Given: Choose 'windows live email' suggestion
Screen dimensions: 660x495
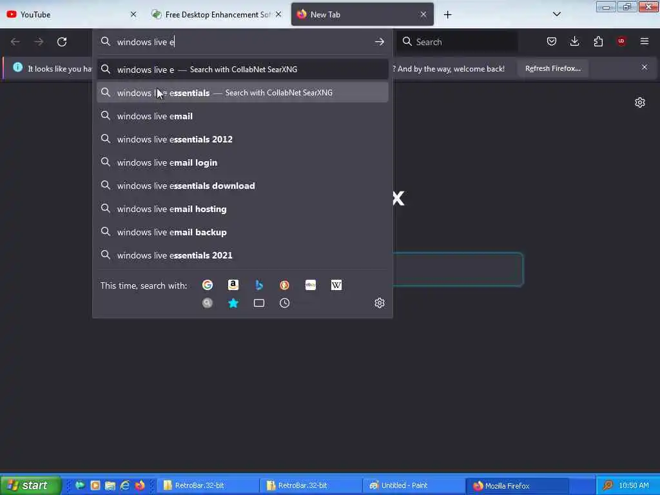Looking at the screenshot, I should [242, 116].
